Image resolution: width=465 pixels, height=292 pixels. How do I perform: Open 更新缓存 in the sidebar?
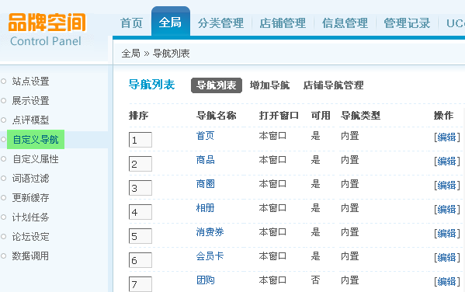click(30, 197)
